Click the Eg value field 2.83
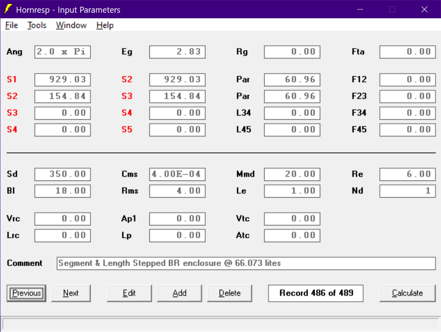Viewport: 441px width, 332px height. click(178, 52)
